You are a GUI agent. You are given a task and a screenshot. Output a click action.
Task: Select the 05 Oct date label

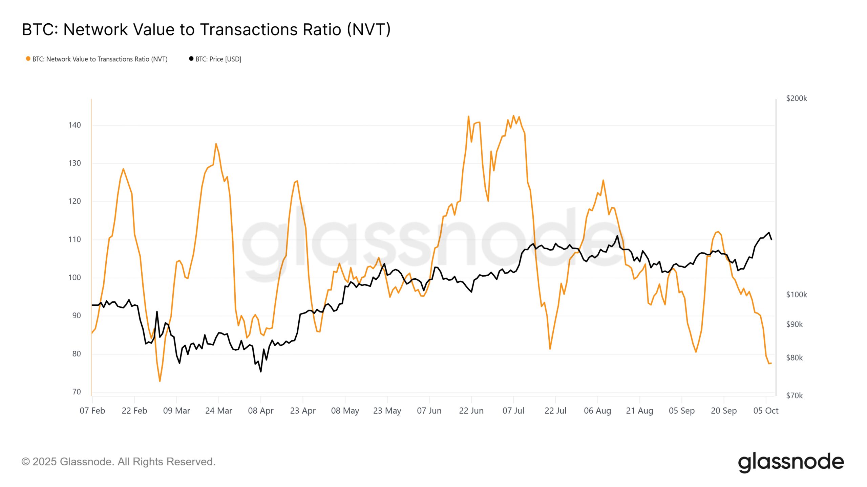click(766, 411)
